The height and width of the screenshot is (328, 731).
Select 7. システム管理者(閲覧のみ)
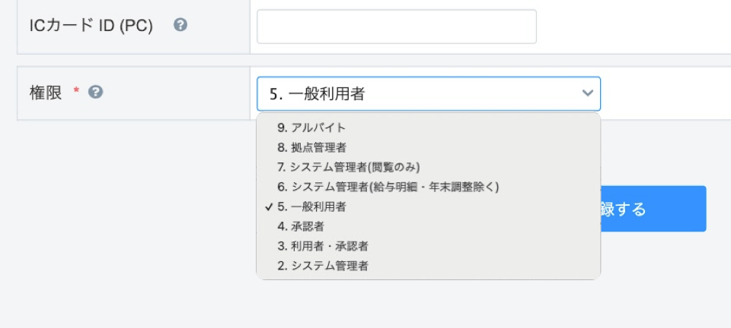429,167
